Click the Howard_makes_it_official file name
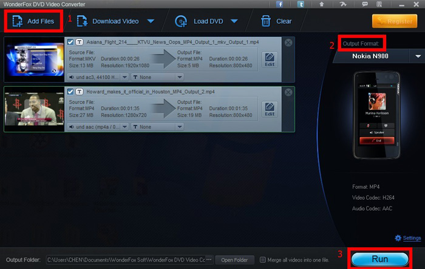 151,92
